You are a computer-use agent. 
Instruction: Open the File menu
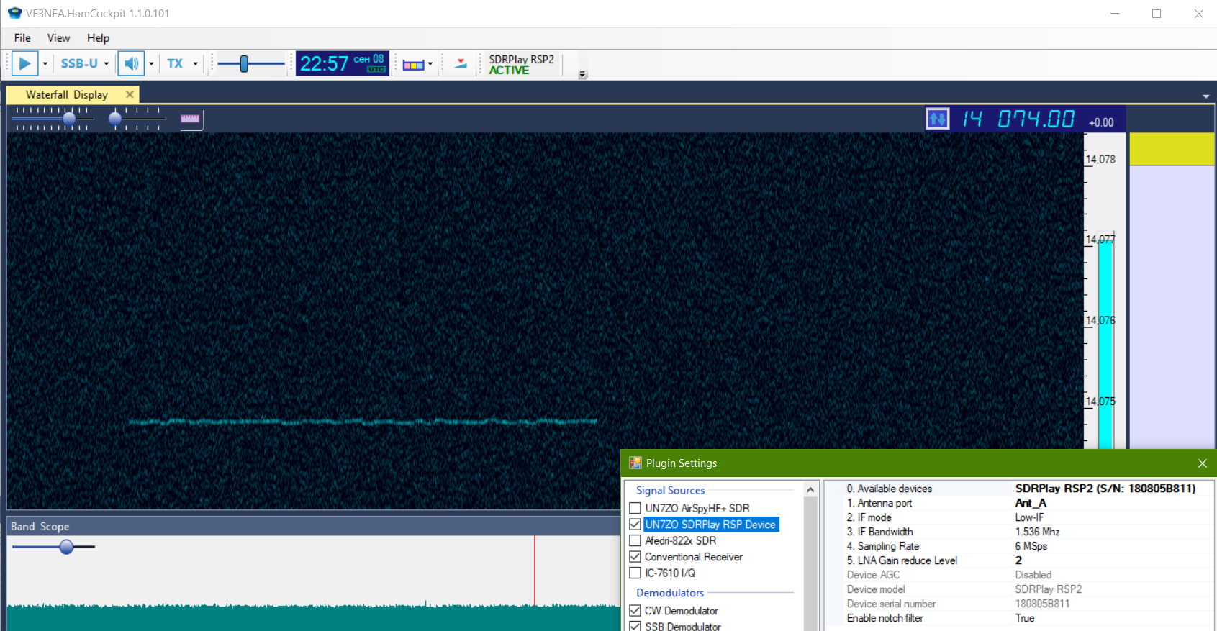[x=22, y=38]
